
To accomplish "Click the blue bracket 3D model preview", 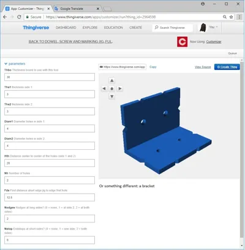I will [x=166, y=131].
